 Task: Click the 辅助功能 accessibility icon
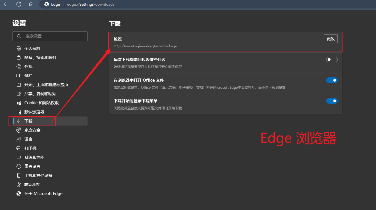[x=19, y=184]
